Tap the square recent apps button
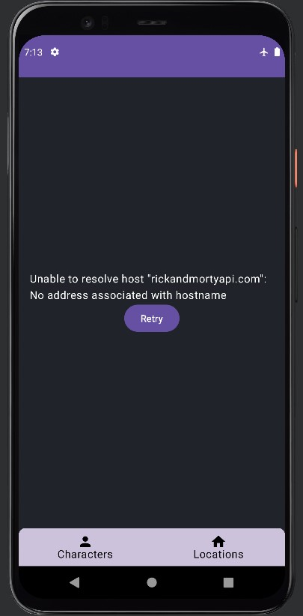This screenshot has width=303, height=616. pos(228,582)
